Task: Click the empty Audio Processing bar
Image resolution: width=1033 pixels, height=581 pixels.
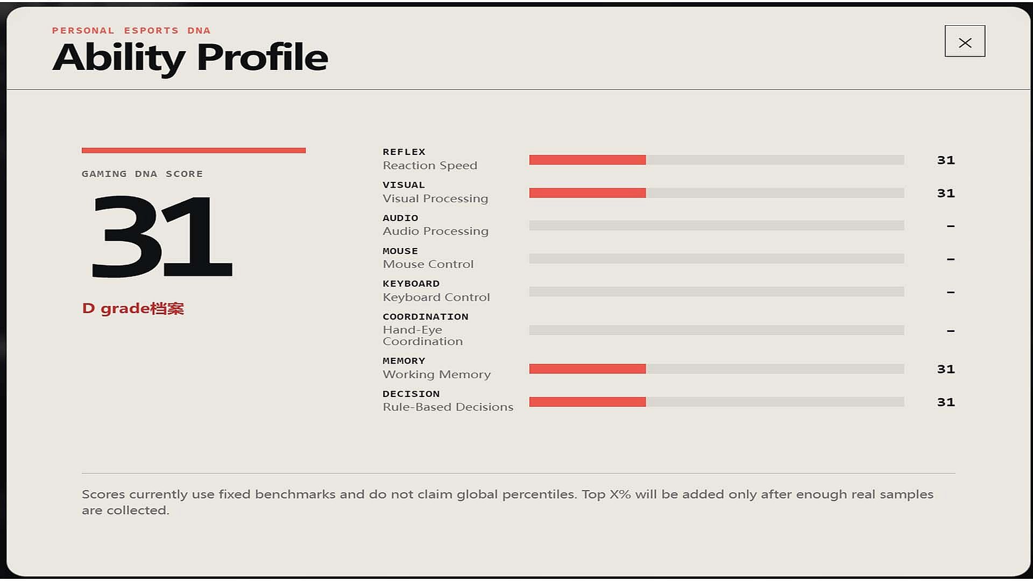Action: pyautogui.click(x=717, y=225)
